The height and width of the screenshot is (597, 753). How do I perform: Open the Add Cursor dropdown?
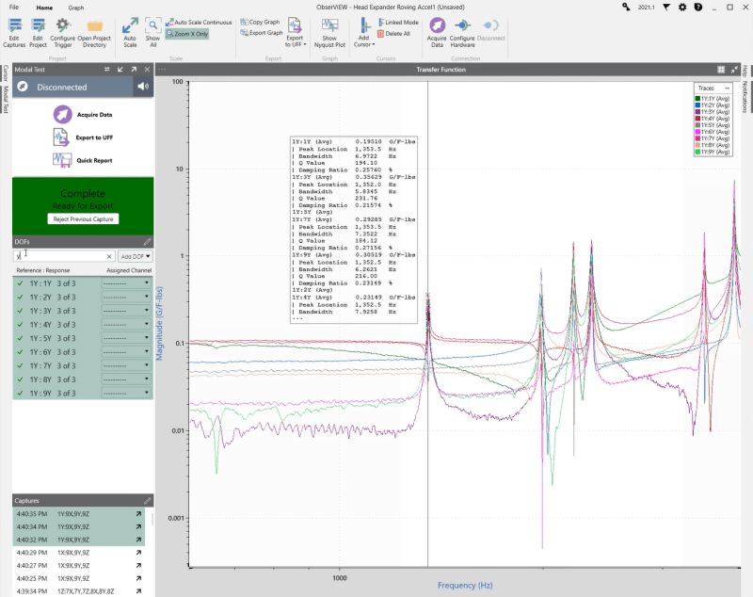pyautogui.click(x=364, y=33)
